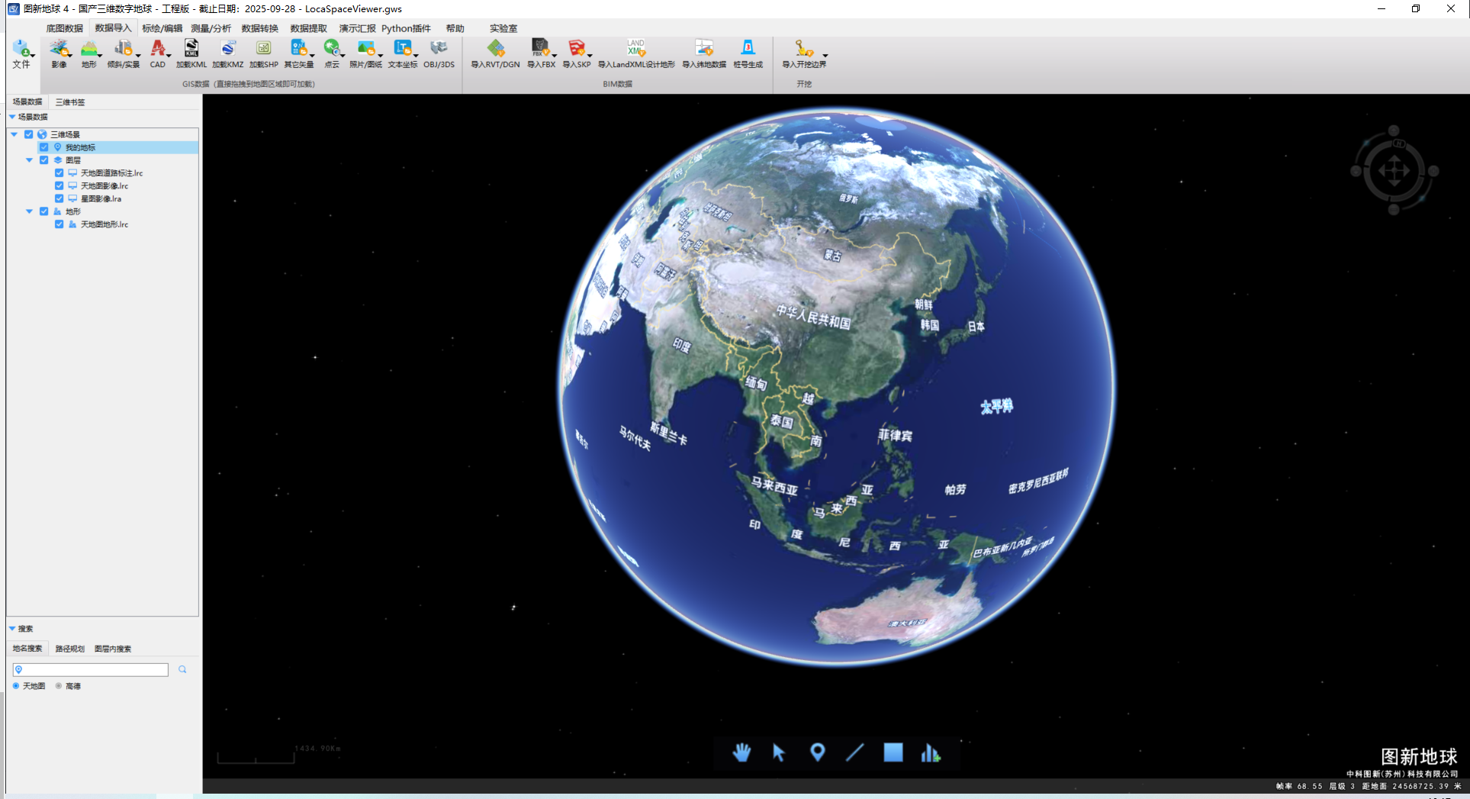Uncheck the 图层 group checkbox
The image size is (1470, 799).
(x=44, y=160)
